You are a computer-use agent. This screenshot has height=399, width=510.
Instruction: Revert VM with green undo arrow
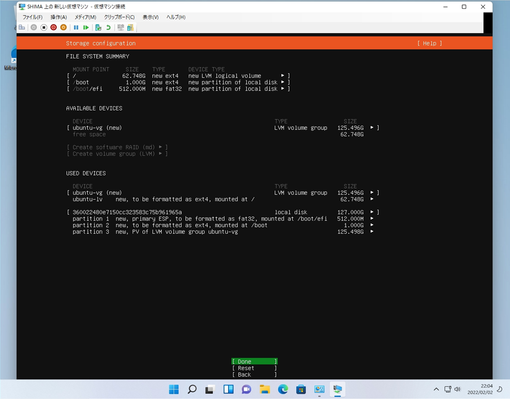coord(108,28)
